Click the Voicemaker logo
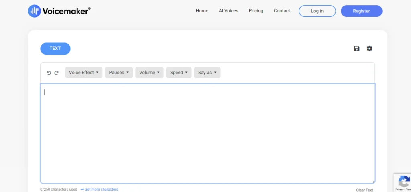 (x=59, y=11)
